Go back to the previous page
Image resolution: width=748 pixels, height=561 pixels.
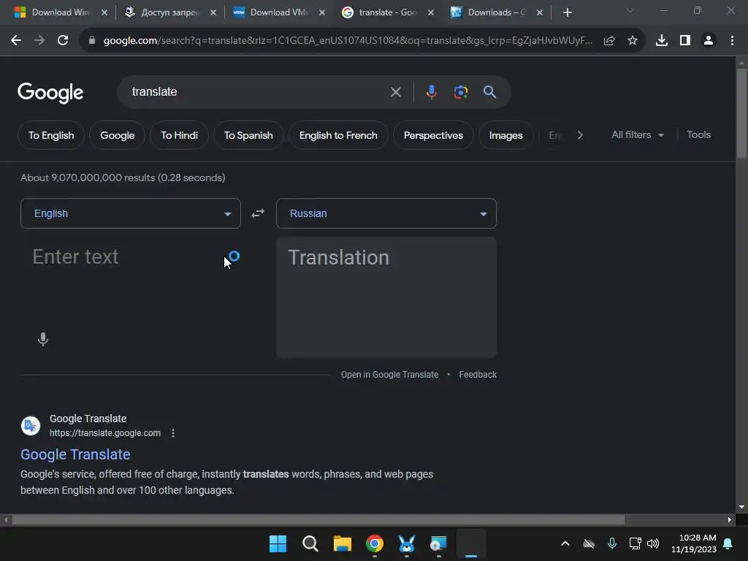click(x=16, y=41)
